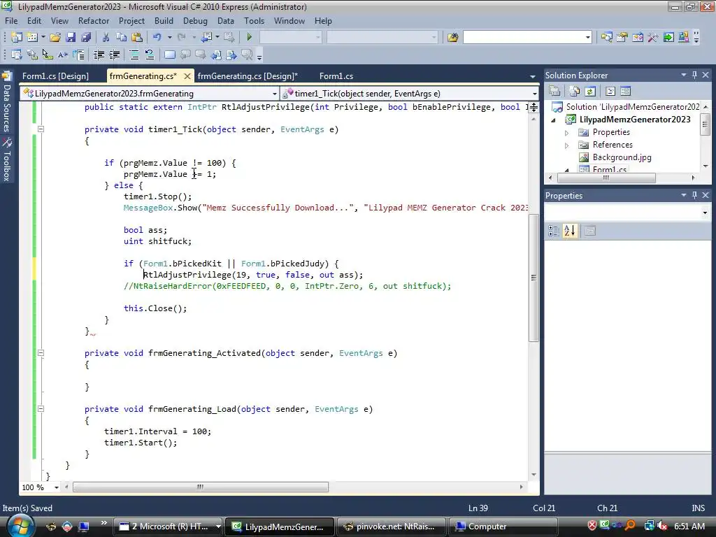
Task: Expand the Properties folder node
Action: (566, 133)
